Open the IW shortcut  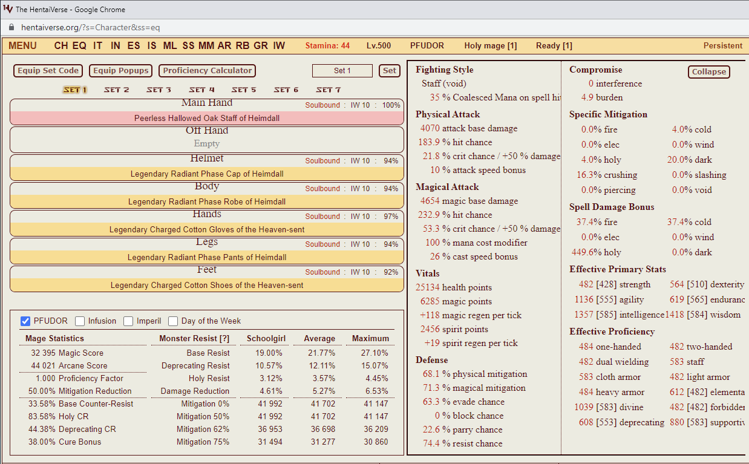(279, 46)
